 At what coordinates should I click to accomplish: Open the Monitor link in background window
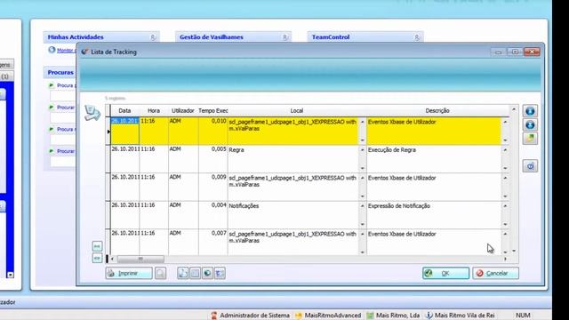click(x=66, y=51)
